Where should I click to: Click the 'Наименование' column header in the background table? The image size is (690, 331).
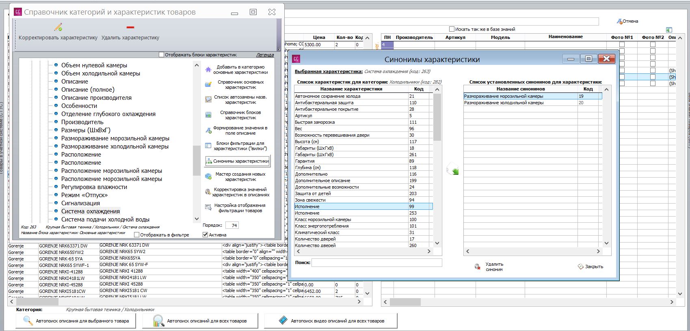[x=565, y=37]
